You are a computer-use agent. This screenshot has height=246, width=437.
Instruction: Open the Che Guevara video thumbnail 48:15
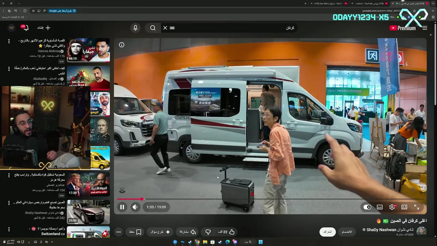[88, 50]
